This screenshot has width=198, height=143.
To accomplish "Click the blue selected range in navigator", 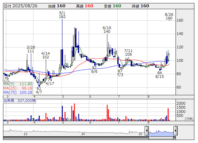I will click(161, 132).
